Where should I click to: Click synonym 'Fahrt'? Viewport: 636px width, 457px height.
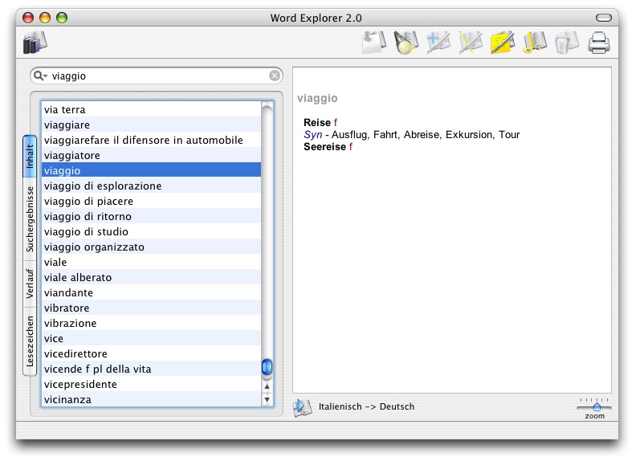pos(385,135)
